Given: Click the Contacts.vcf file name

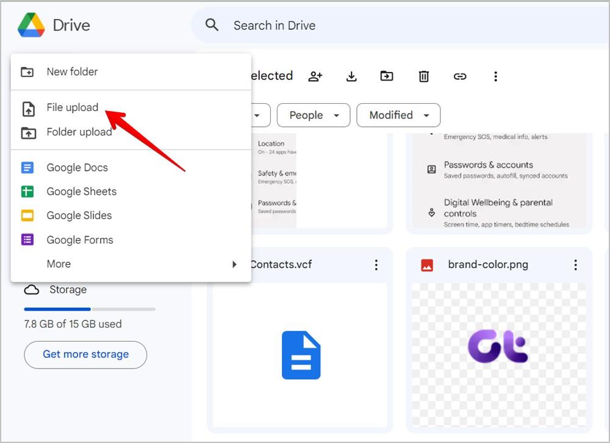Looking at the screenshot, I should (281, 265).
